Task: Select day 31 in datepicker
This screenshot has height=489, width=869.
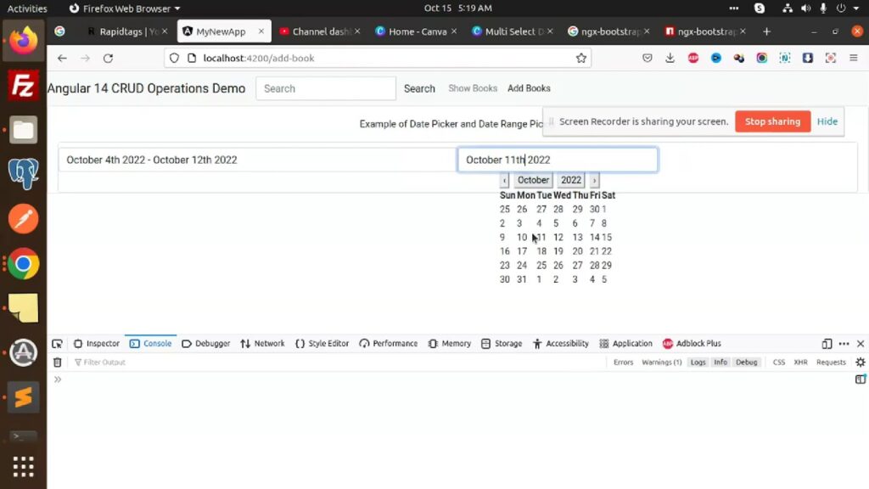Action: pyautogui.click(x=522, y=279)
